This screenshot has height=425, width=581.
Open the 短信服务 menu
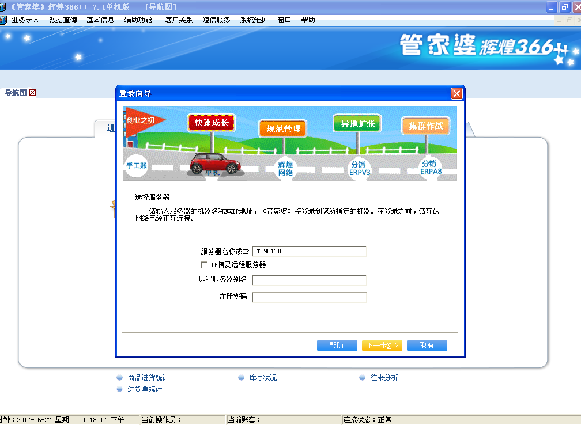(216, 20)
